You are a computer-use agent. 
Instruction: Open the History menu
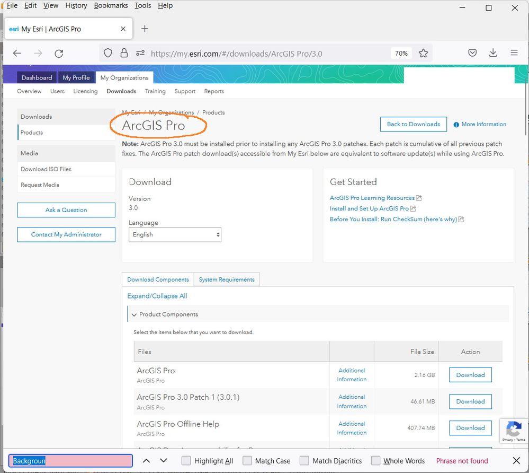point(76,5)
